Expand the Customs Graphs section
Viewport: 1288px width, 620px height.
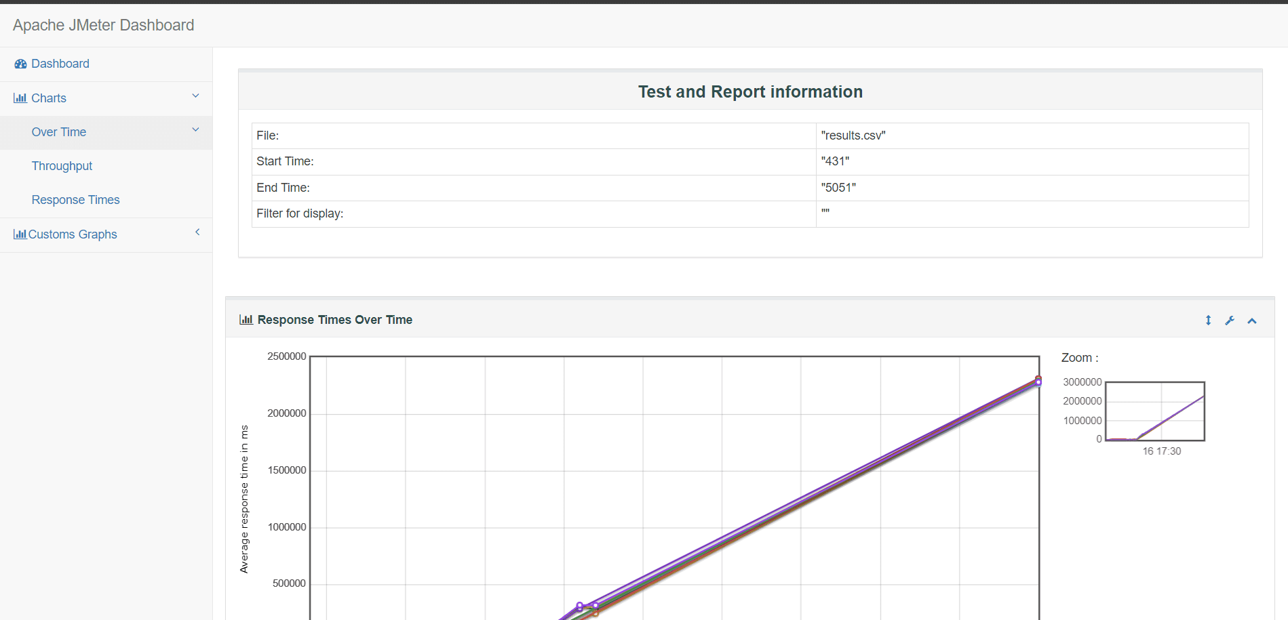197,232
